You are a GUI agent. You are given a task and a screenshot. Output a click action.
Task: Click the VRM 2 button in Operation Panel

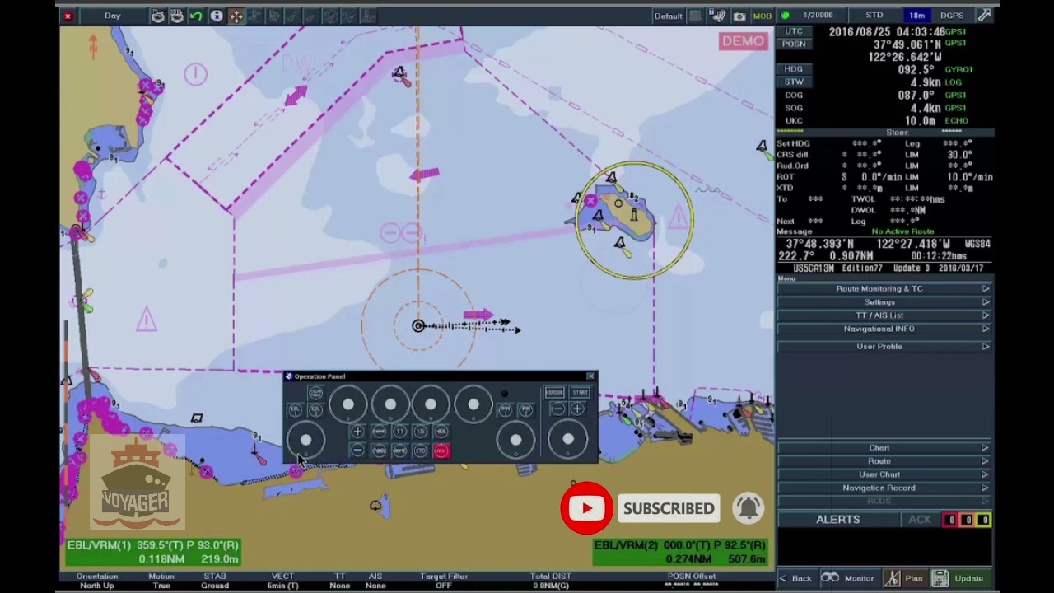click(x=526, y=409)
